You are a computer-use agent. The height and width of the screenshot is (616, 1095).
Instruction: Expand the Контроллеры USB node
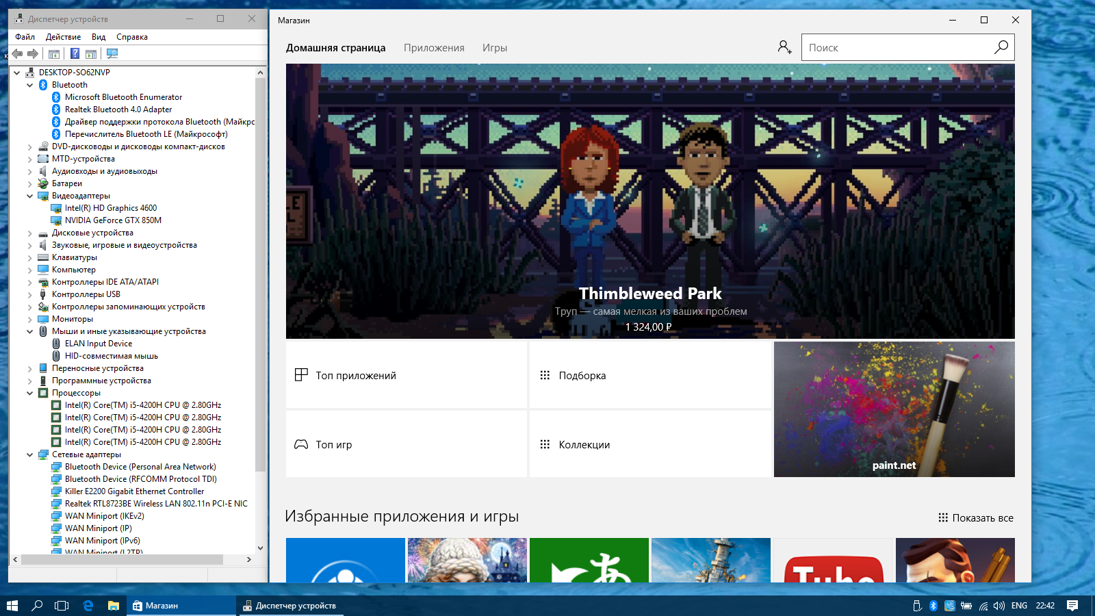(x=30, y=294)
